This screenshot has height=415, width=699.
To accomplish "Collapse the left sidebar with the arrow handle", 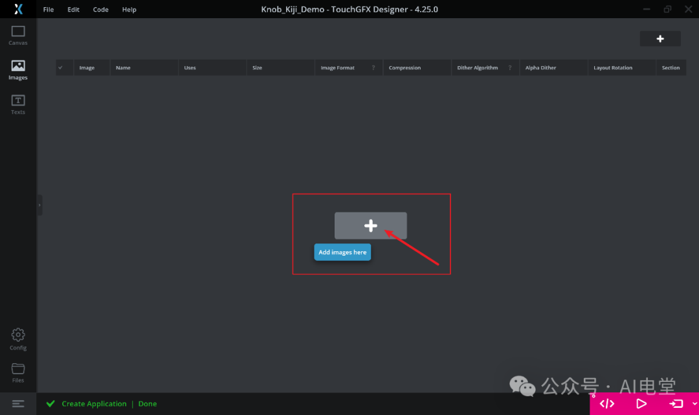I will click(40, 205).
